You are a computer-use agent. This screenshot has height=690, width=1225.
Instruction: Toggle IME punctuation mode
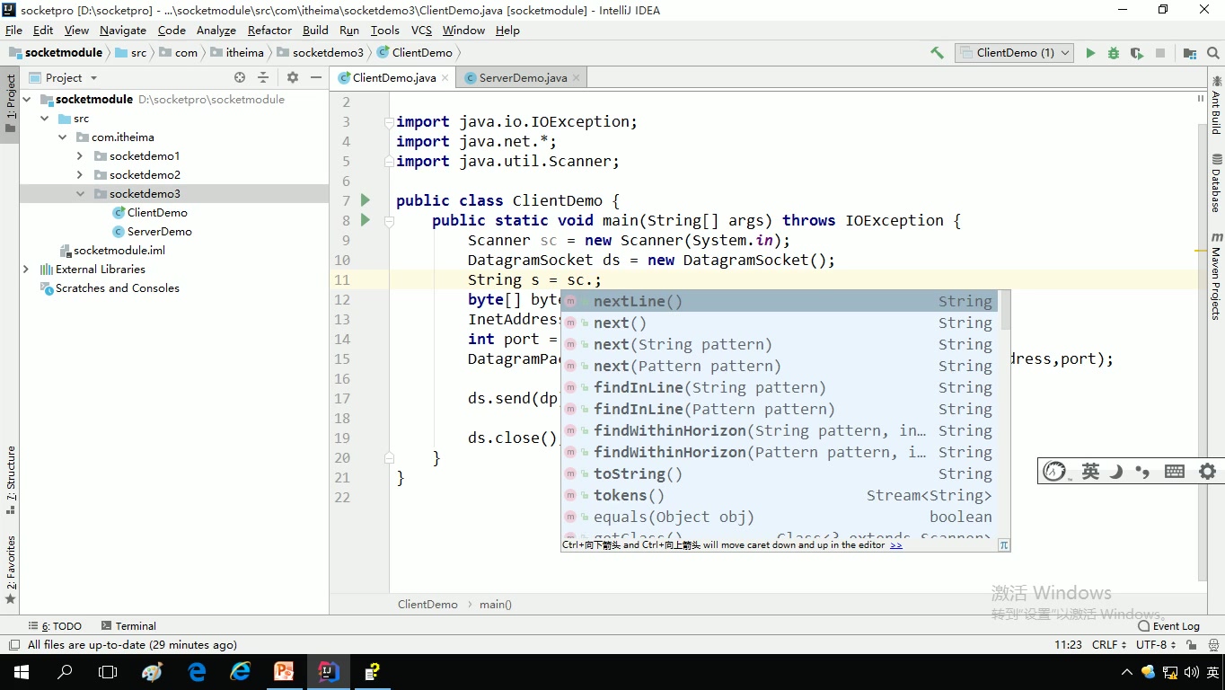click(1142, 472)
